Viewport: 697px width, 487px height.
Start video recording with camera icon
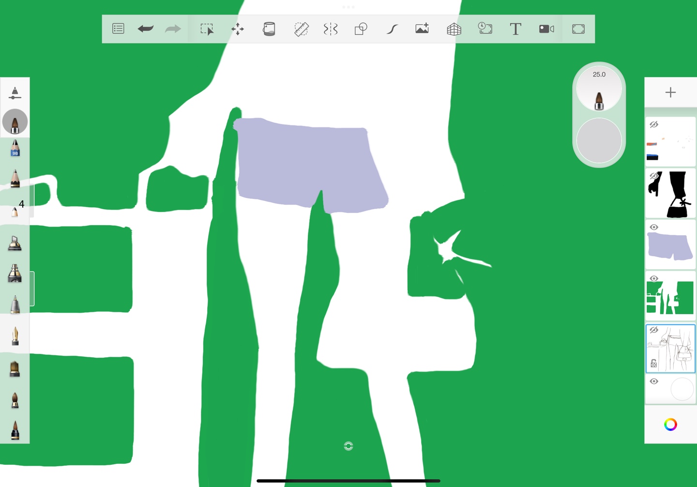point(546,29)
